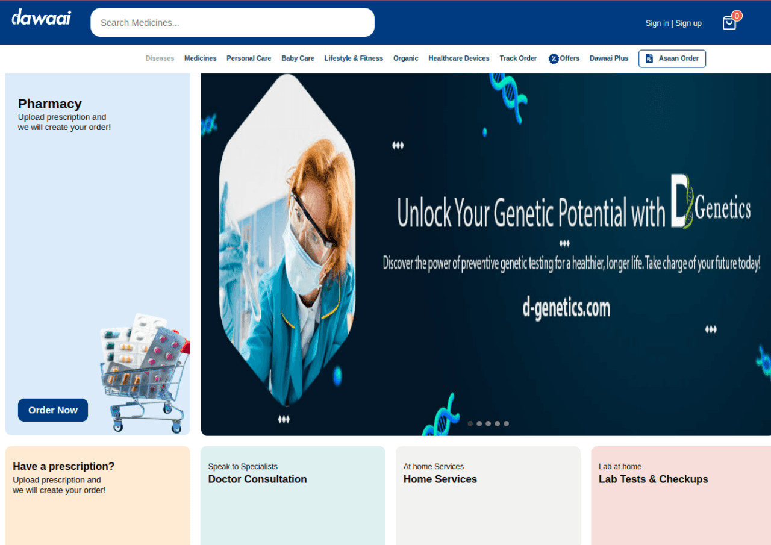
Task: Select the first carousel dot
Action: 470,423
